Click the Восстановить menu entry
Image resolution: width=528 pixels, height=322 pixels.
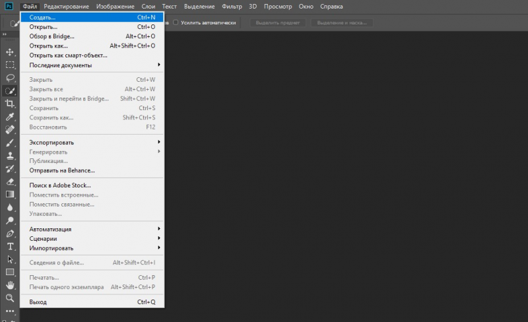pyautogui.click(x=92, y=127)
